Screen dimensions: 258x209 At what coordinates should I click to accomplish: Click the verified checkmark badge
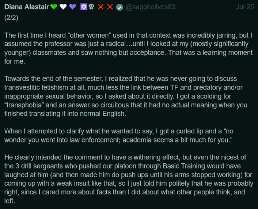pyautogui.click(x=119, y=7)
